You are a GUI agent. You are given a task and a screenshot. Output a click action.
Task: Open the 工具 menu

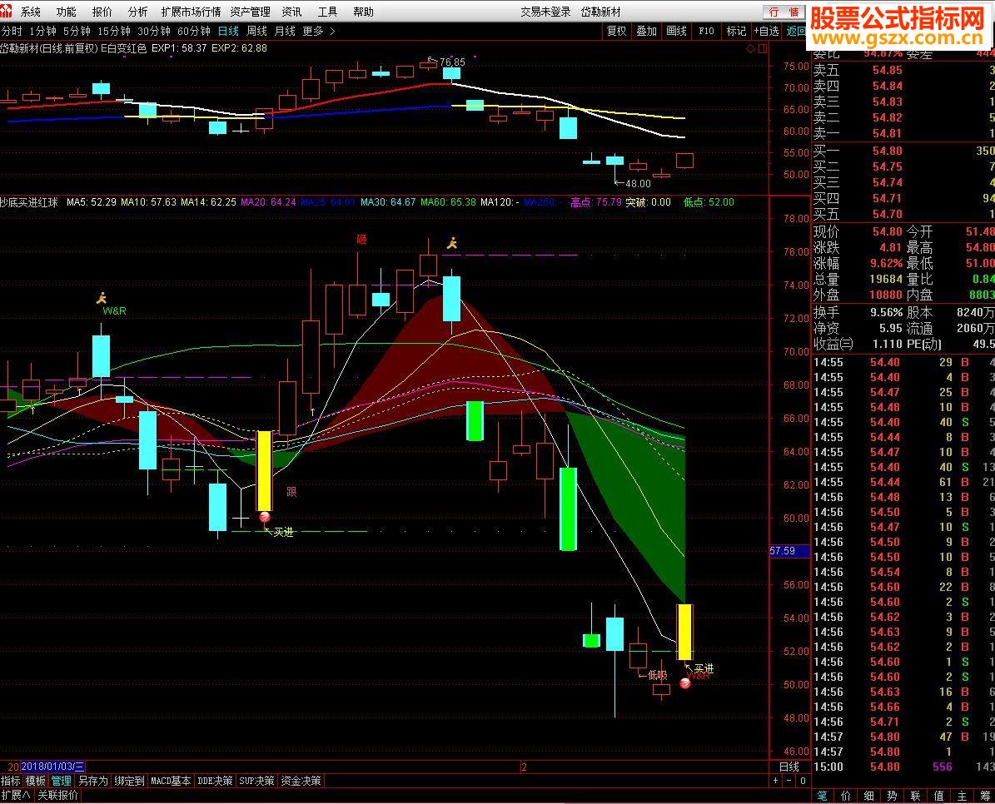pyautogui.click(x=327, y=12)
